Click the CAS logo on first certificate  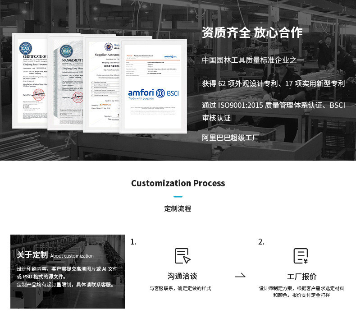(x=25, y=48)
